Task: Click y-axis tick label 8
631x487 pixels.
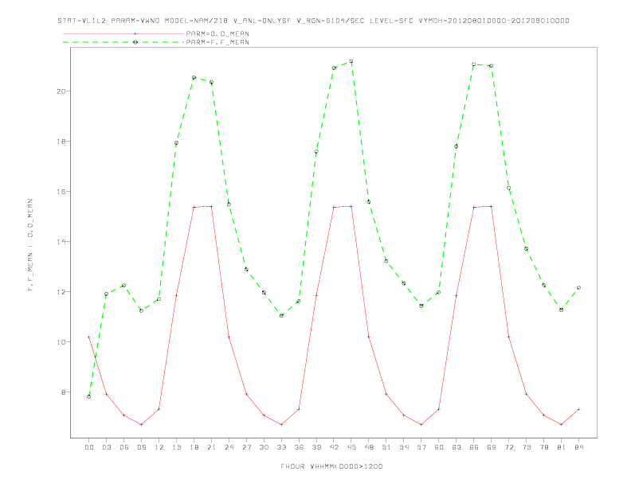Action: pos(63,392)
